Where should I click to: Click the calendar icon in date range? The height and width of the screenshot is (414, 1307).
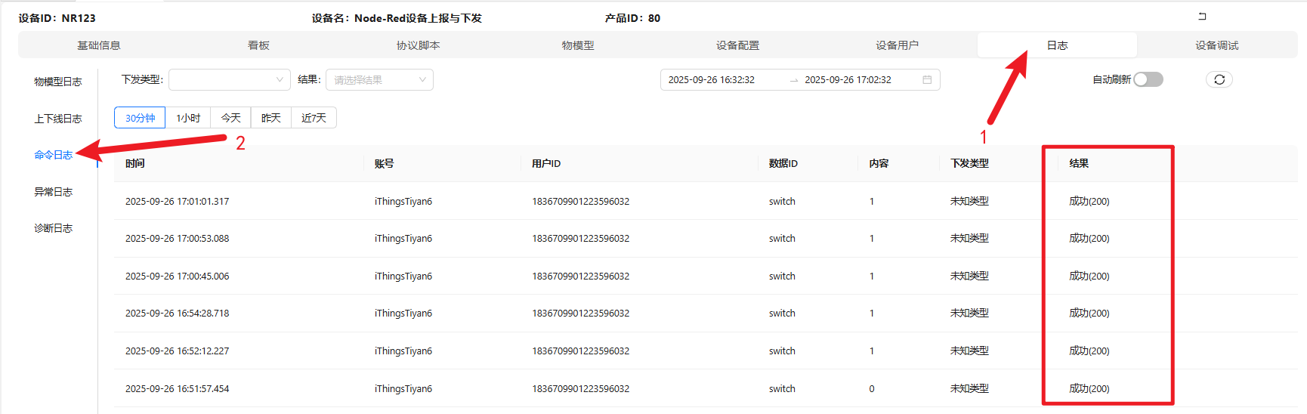click(x=927, y=80)
